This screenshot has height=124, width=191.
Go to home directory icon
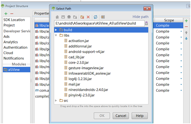(57, 17)
